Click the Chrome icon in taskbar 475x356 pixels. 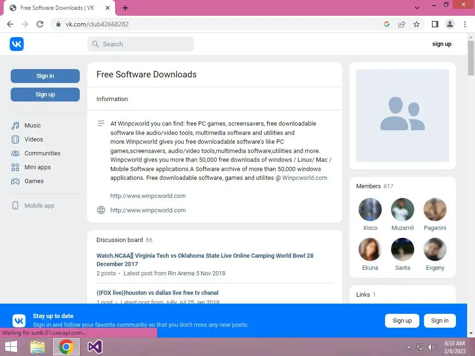[x=66, y=347]
